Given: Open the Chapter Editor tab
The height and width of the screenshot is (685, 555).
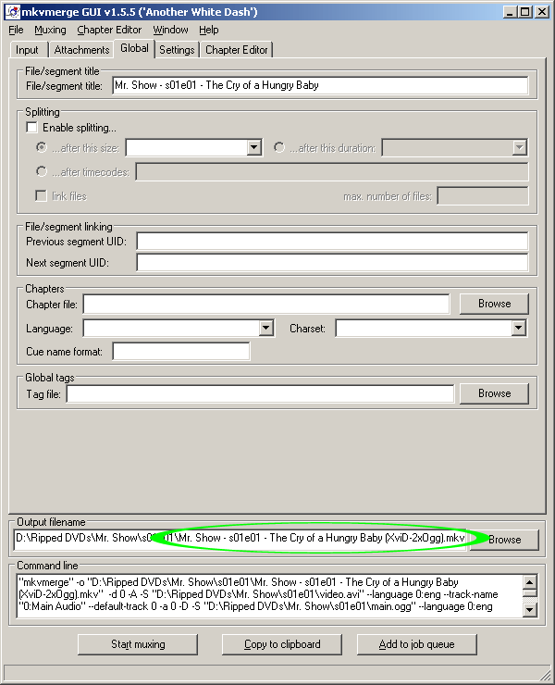Looking at the screenshot, I should 237,50.
